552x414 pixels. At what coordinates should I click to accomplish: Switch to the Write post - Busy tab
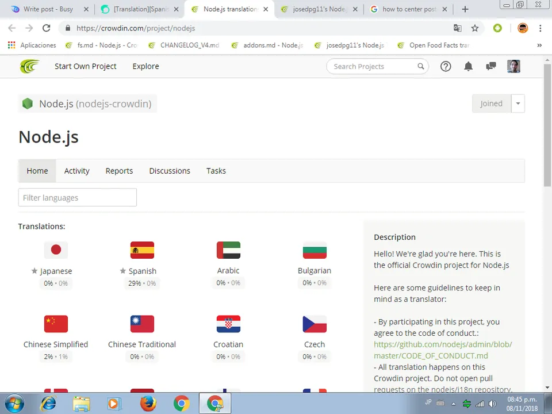[48, 9]
